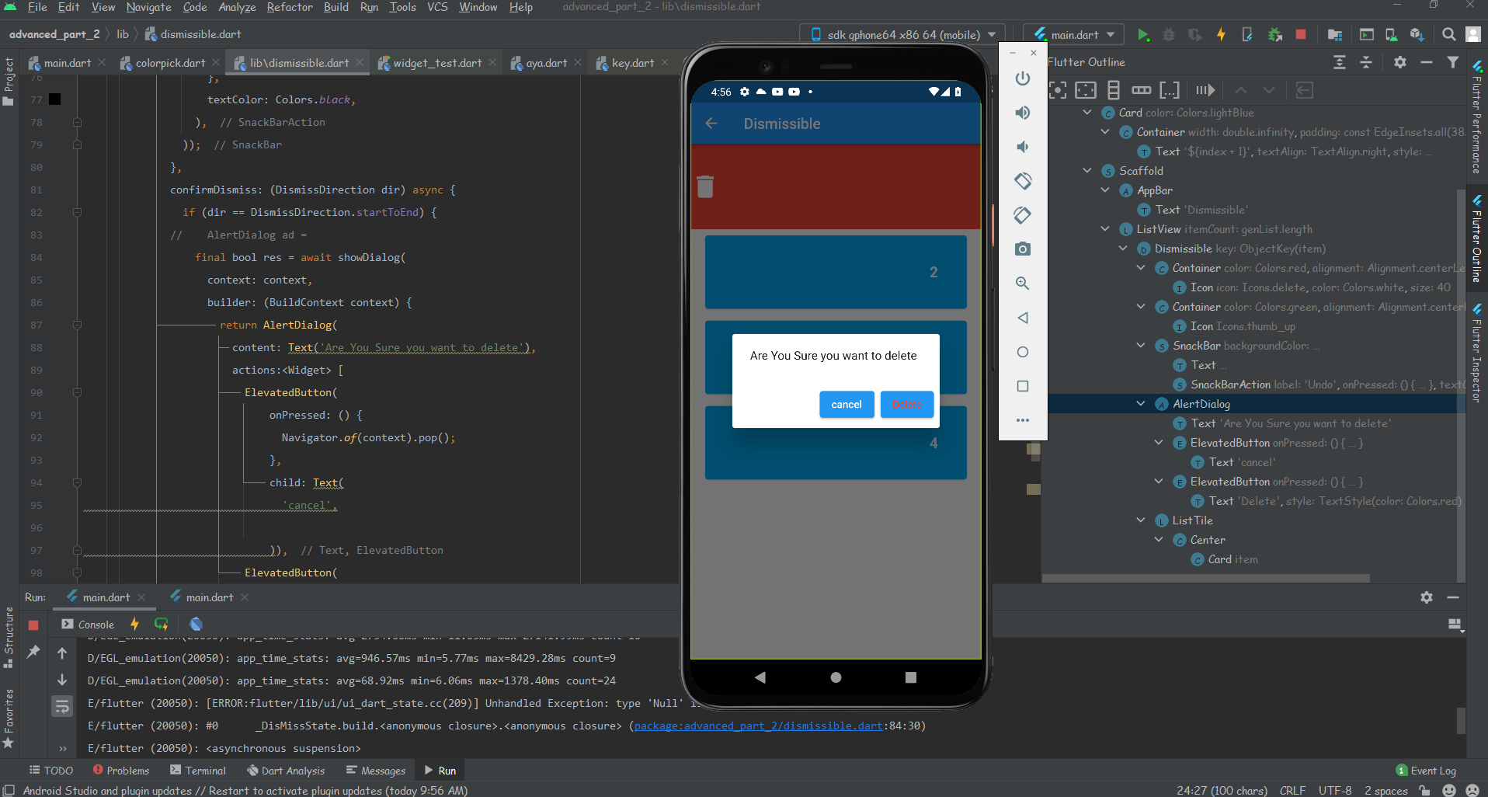
Task: Expand all in Flutter Outline
Action: click(x=1340, y=62)
